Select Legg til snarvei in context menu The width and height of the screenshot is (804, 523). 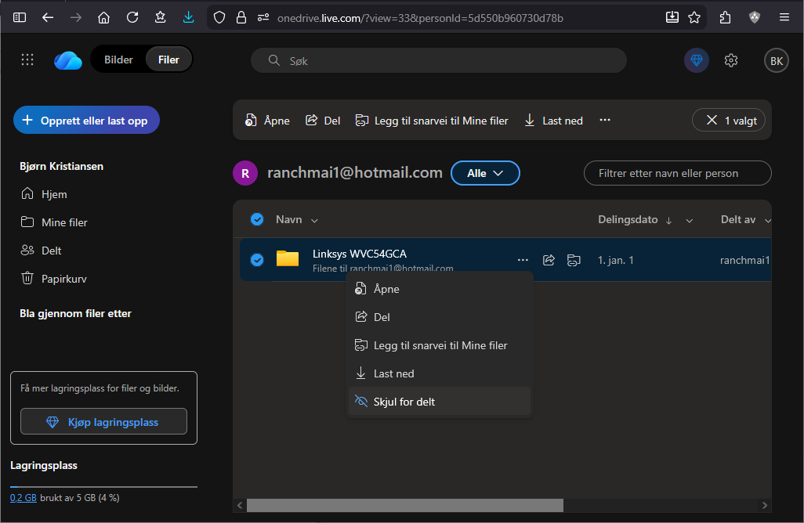click(439, 345)
